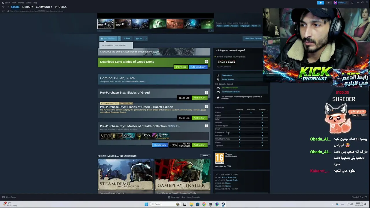370x208 pixels.
Task: Click Windows platform icon on demo banner
Action: 206,62
